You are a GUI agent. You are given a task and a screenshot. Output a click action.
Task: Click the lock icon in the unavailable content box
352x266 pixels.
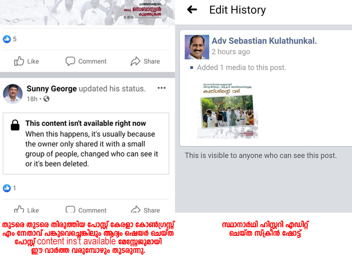click(15, 125)
